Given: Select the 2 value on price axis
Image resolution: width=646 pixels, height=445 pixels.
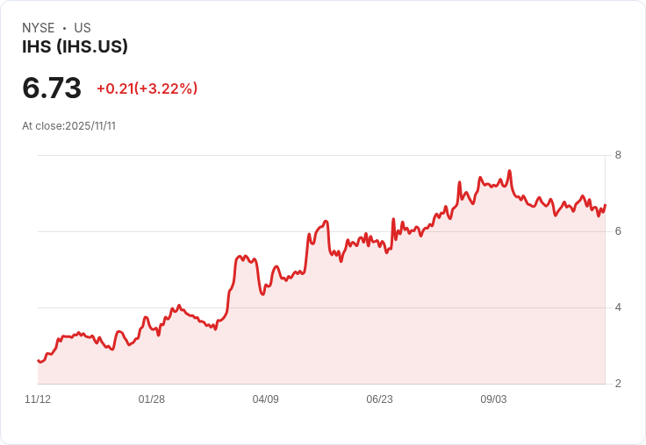Looking at the screenshot, I should coord(618,384).
